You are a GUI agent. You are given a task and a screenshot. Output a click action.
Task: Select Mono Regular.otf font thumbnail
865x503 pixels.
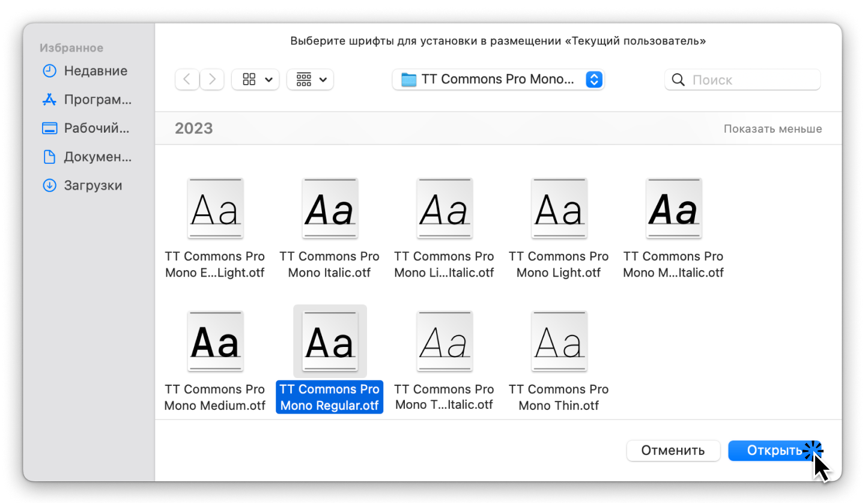tap(330, 341)
